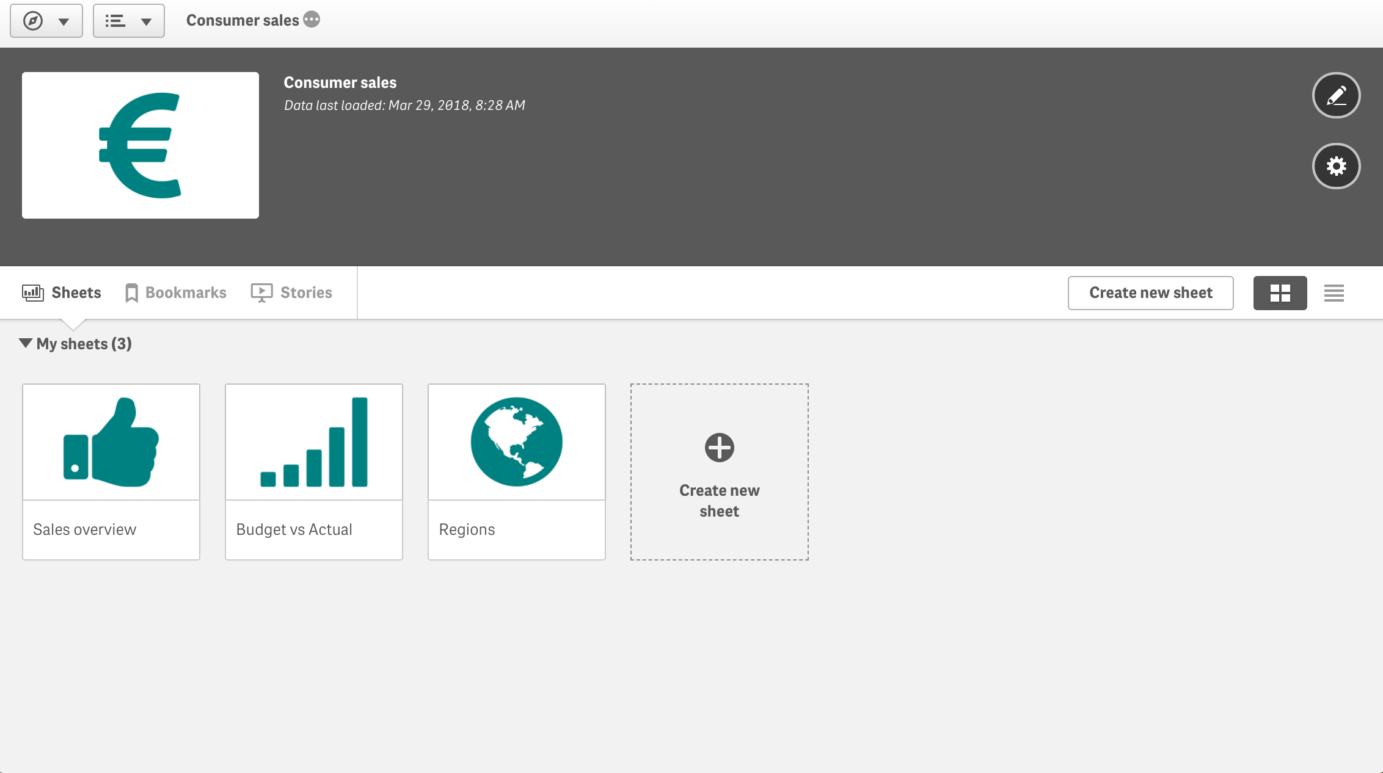Select list view layout

coord(1334,292)
